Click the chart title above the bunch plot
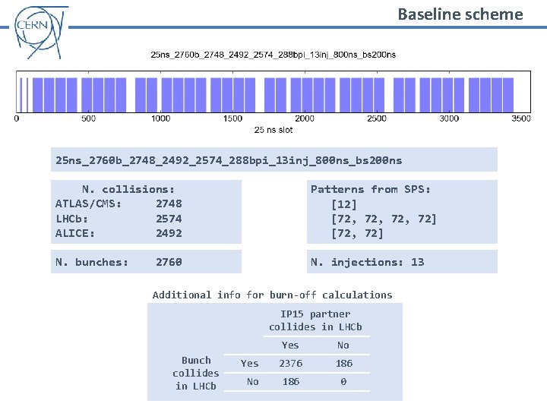547x410 pixels. coord(273,55)
